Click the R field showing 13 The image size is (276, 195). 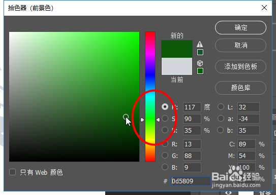192,144
